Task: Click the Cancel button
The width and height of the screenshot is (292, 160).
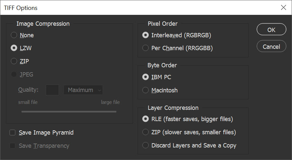Action: point(271,47)
